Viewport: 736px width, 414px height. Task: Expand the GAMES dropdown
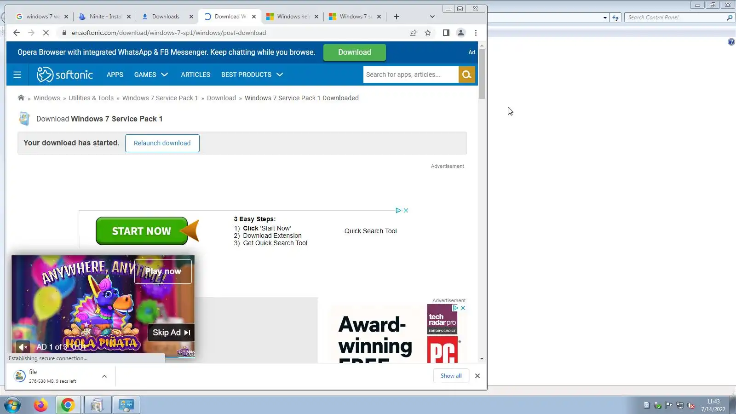pyautogui.click(x=151, y=75)
